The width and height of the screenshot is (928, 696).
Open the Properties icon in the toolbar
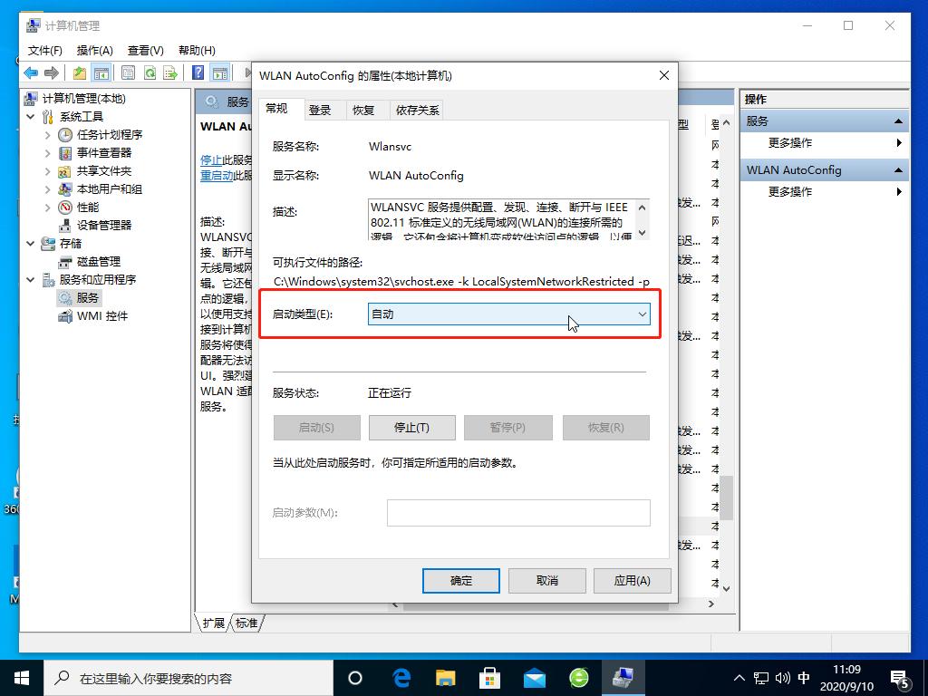[129, 72]
